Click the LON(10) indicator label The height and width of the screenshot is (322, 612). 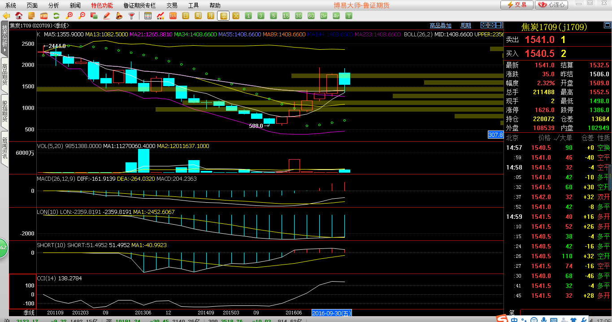tap(48, 212)
